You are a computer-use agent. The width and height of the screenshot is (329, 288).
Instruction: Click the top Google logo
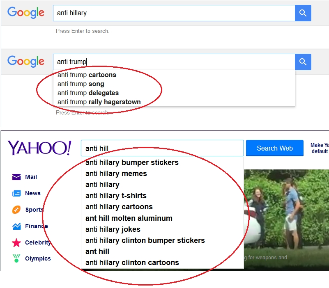pyautogui.click(x=26, y=13)
